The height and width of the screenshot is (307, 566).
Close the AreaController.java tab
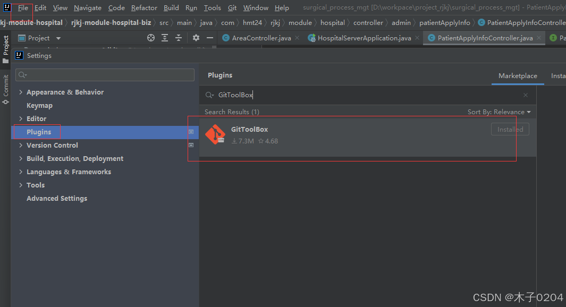297,38
